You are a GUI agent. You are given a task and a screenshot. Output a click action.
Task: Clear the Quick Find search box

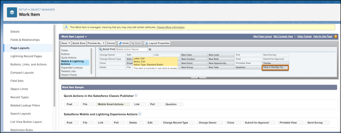tap(150, 49)
